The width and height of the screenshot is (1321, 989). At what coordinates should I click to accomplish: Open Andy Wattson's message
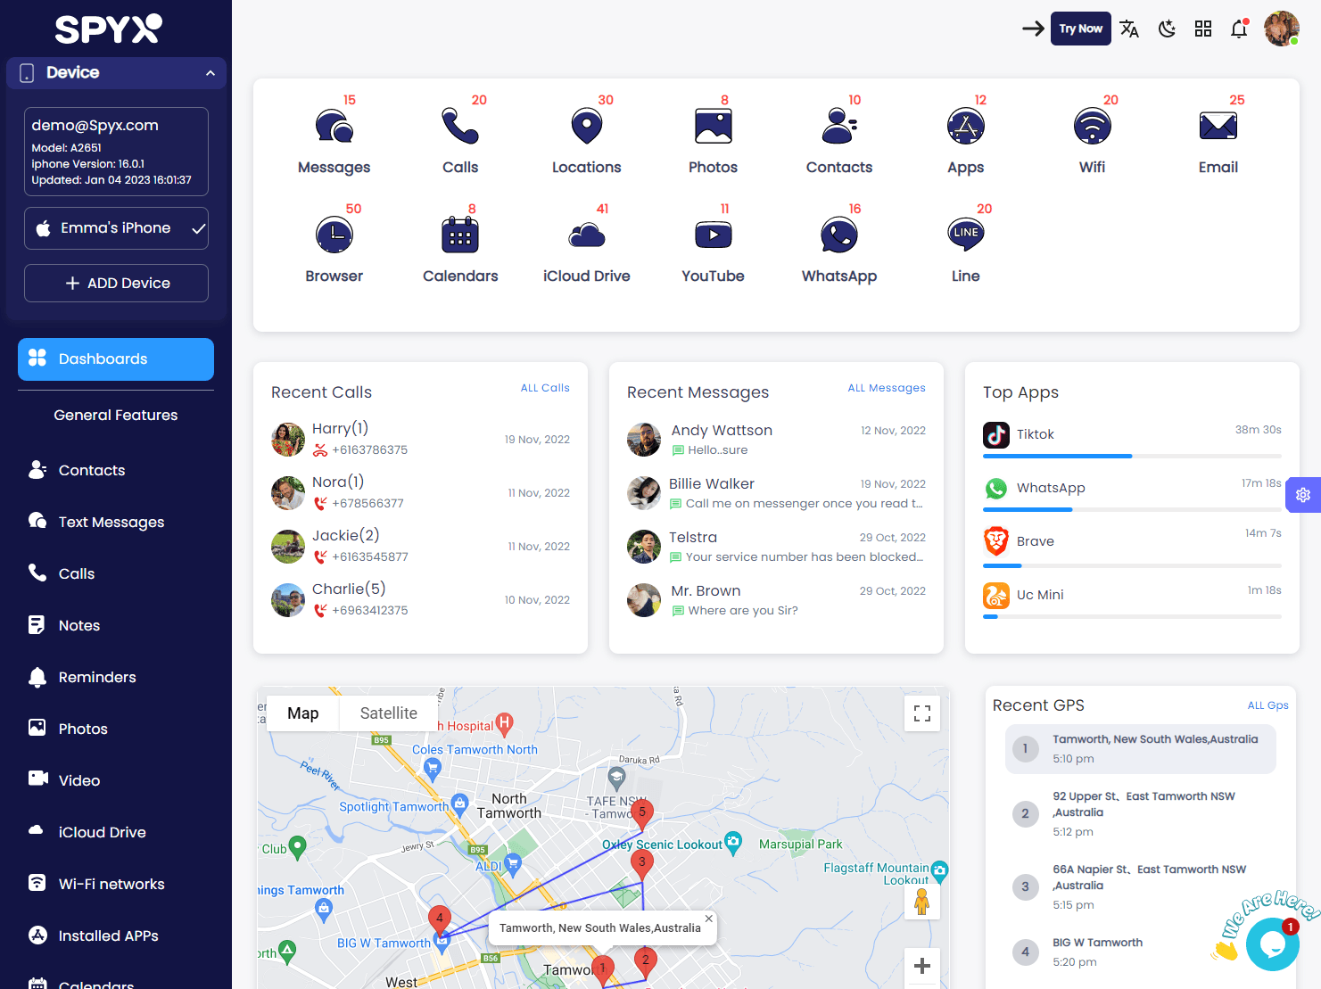click(x=776, y=440)
